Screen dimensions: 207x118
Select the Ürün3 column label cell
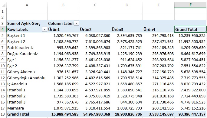click(127, 29)
